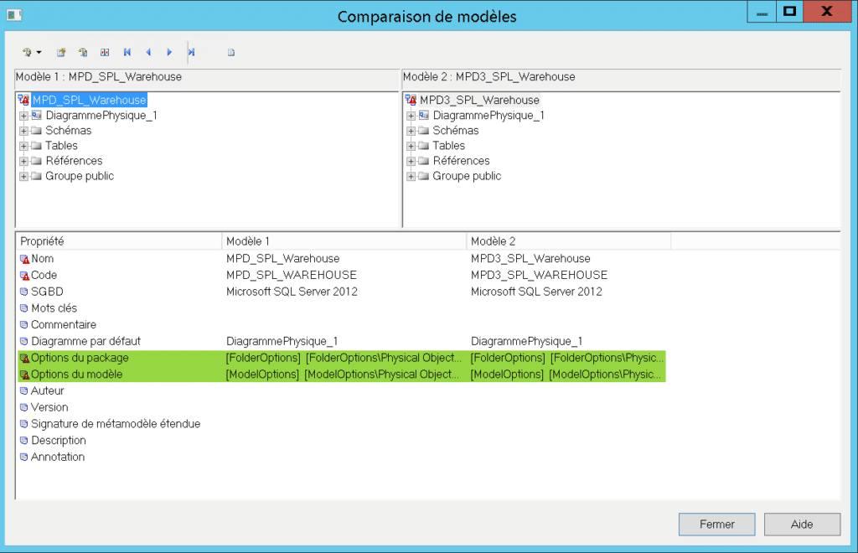Select the Code property row
Screen dimensions: 858x553
tap(342, 275)
